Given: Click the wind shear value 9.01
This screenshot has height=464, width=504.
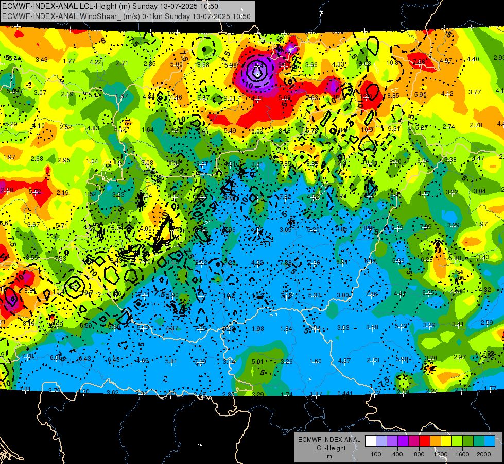Looking at the screenshot, I should [230, 98].
